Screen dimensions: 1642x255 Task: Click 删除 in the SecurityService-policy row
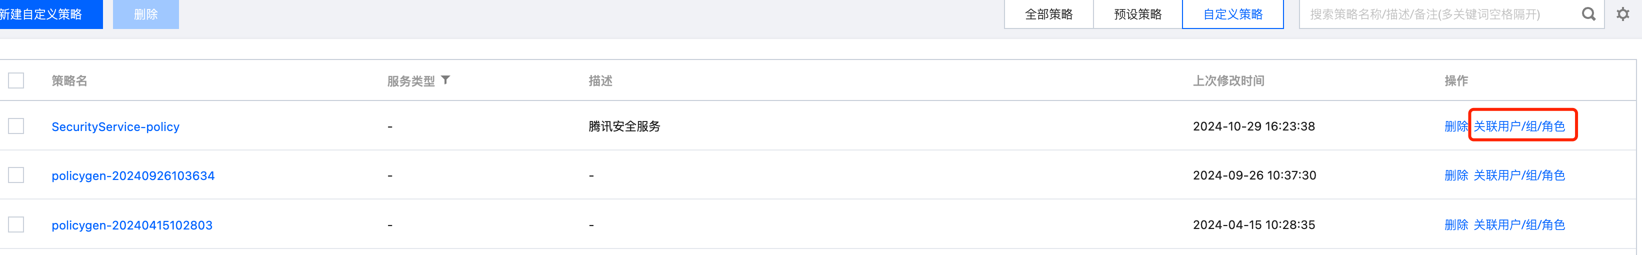(1456, 126)
